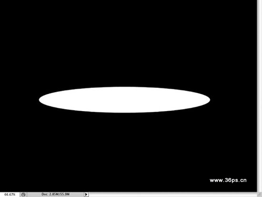Click the vertical scrollbar on the right edge
Viewport: 262px width, 197px height.
tap(260, 96)
